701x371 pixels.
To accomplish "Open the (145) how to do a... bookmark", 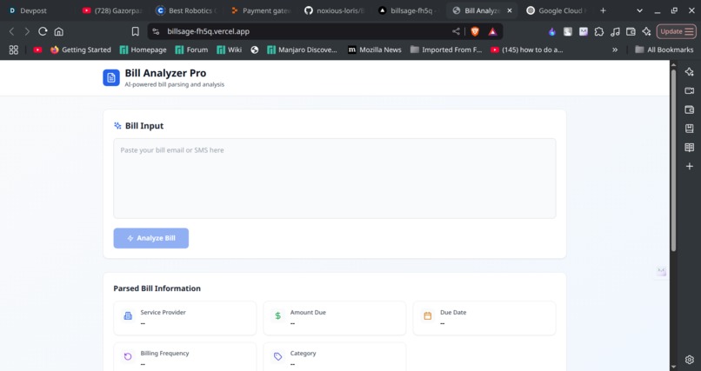I will pyautogui.click(x=527, y=50).
